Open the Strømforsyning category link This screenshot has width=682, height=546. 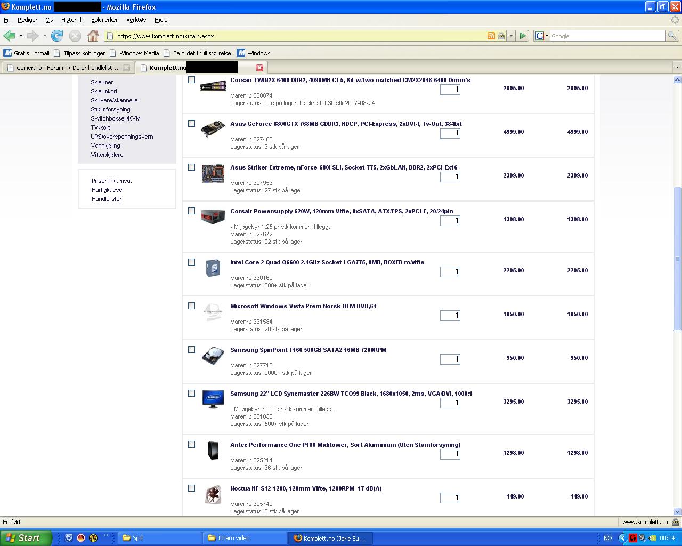pyautogui.click(x=110, y=109)
